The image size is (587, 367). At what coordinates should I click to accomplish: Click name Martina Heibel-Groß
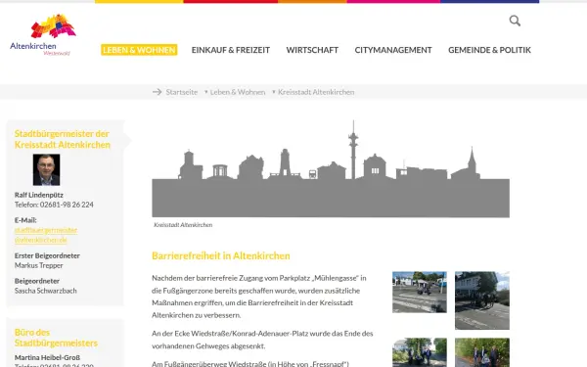[47, 357]
